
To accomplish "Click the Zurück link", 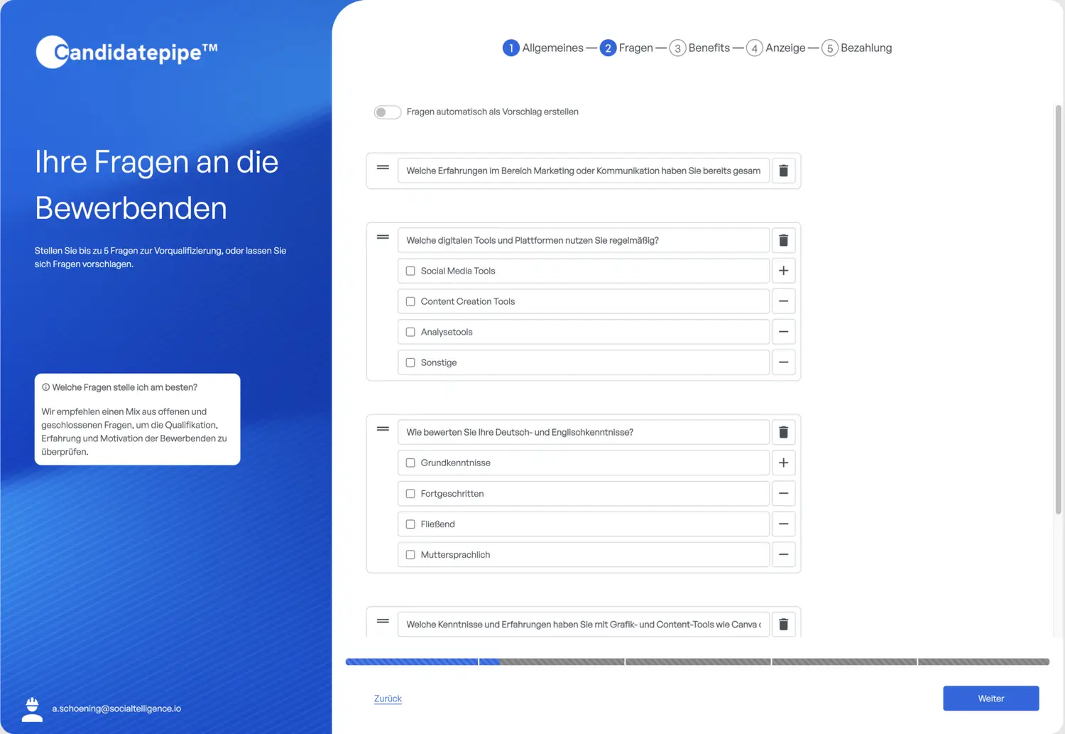I will click(x=388, y=698).
